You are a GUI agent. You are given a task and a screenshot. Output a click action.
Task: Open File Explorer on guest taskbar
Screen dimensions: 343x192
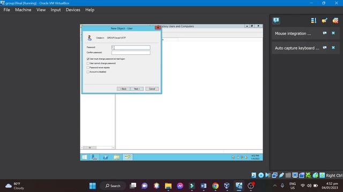pyautogui.click(x=117, y=157)
